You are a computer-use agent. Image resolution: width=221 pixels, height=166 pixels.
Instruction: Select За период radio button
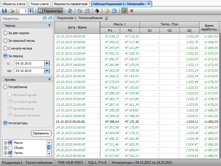point(5,56)
